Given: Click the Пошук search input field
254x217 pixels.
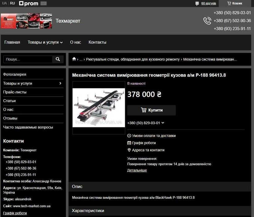Looking at the screenshot, I should point(28,59).
